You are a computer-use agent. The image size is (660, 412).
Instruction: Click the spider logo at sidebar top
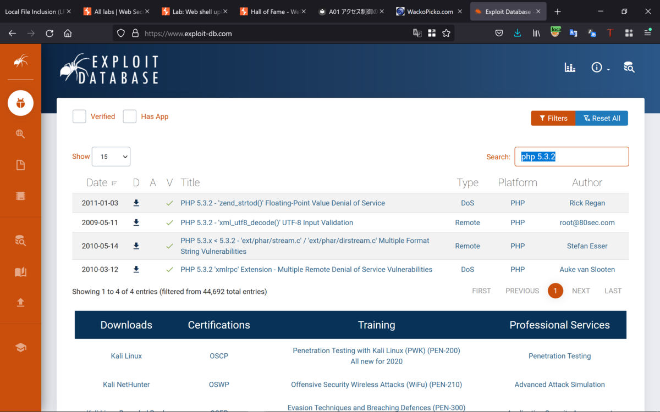(x=20, y=61)
